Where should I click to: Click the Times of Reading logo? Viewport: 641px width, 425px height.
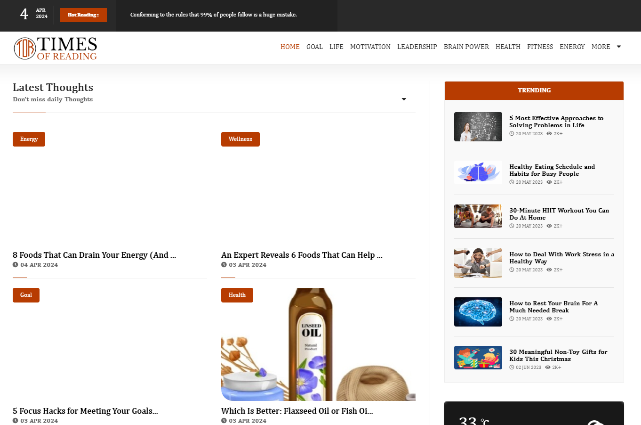(56, 49)
